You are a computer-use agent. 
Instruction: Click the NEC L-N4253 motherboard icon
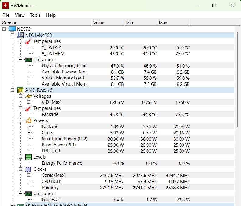tap(20, 35)
